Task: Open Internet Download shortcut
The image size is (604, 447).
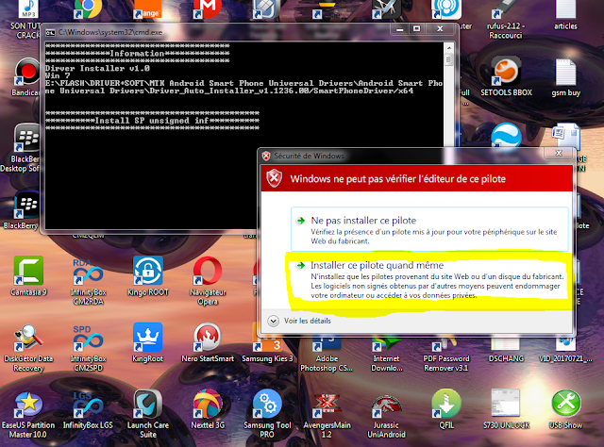Action: click(386, 354)
